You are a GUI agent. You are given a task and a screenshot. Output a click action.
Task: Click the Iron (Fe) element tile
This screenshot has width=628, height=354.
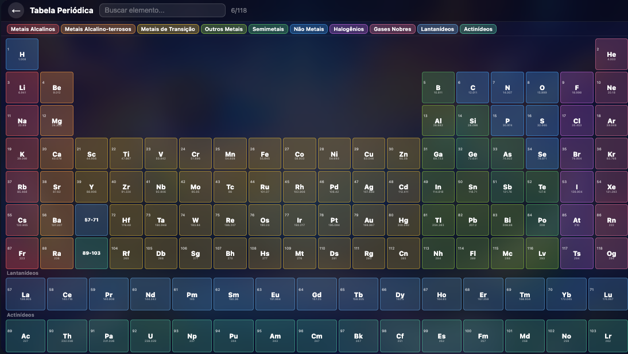tap(265, 154)
